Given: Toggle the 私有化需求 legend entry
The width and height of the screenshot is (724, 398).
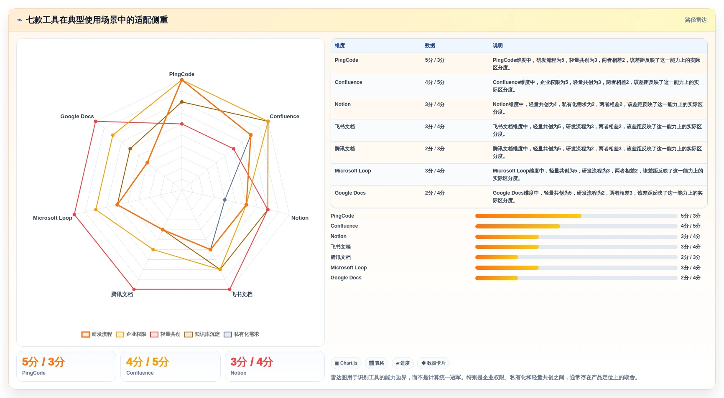Looking at the screenshot, I should pos(242,334).
